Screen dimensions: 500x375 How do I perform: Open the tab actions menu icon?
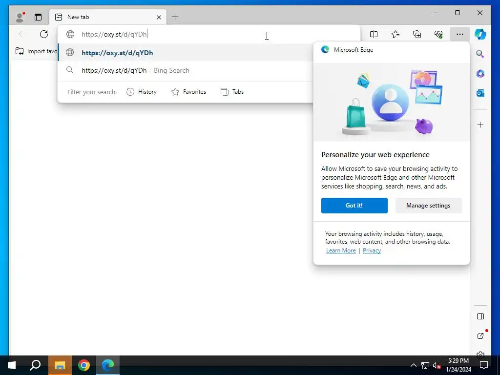pos(38,17)
